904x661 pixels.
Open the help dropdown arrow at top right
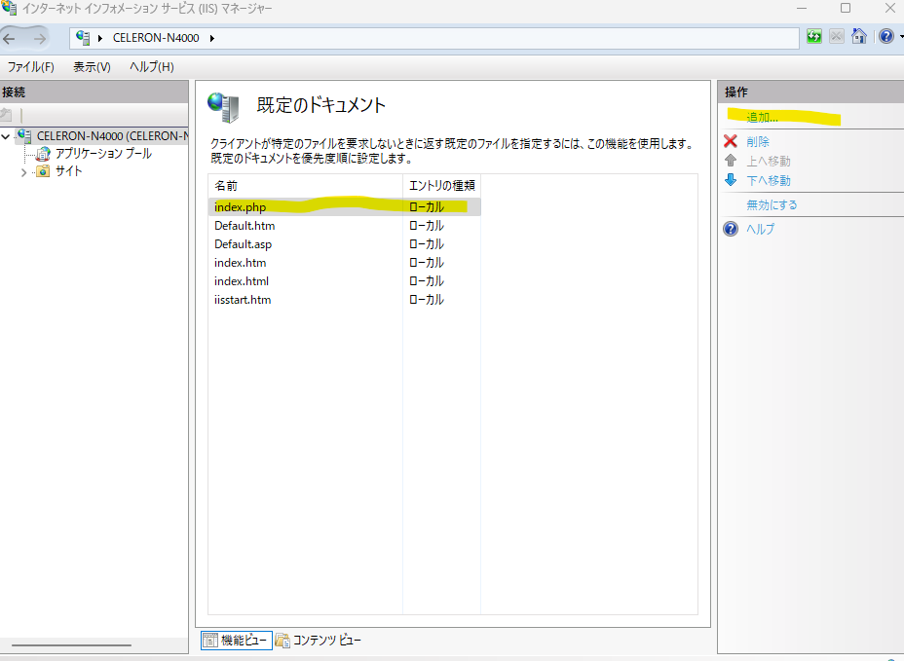click(x=900, y=37)
